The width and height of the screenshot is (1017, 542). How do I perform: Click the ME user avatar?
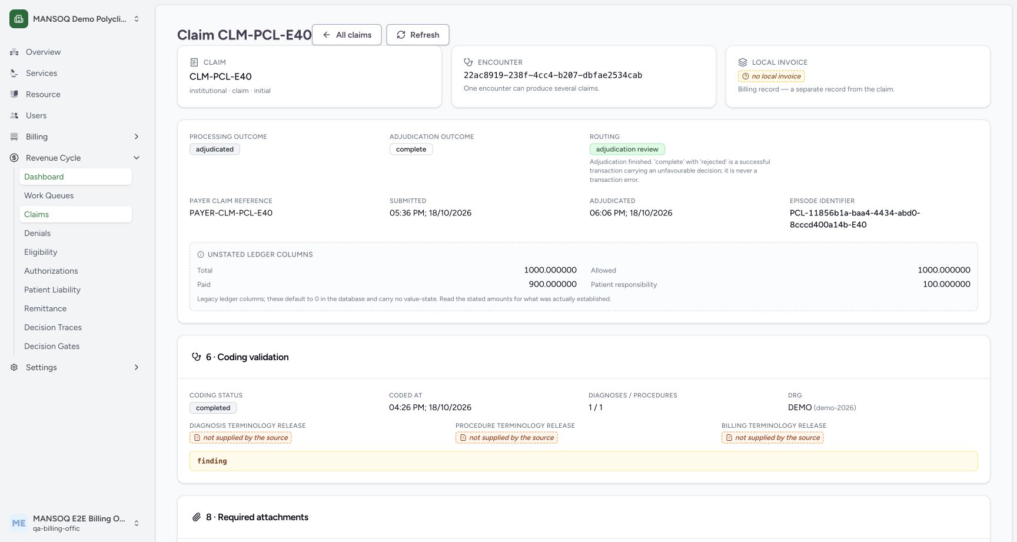(x=19, y=523)
